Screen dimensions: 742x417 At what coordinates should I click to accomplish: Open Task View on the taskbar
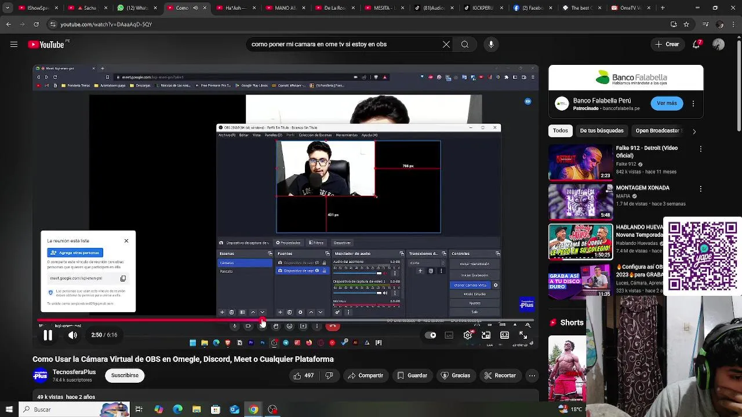click(x=139, y=409)
